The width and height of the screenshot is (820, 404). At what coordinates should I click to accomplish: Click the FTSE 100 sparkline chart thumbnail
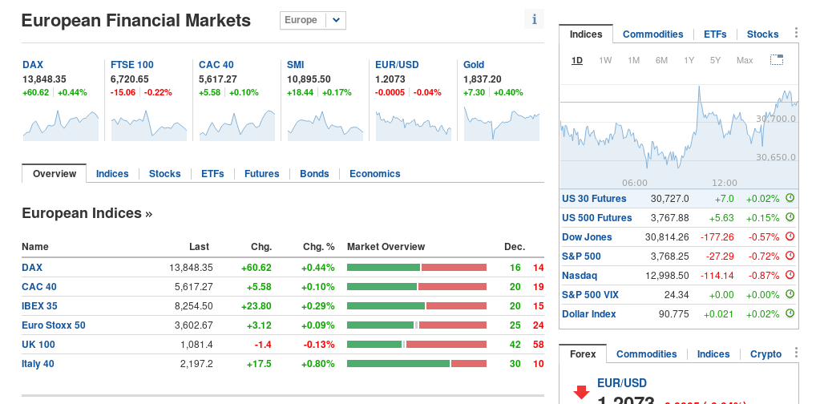click(149, 125)
